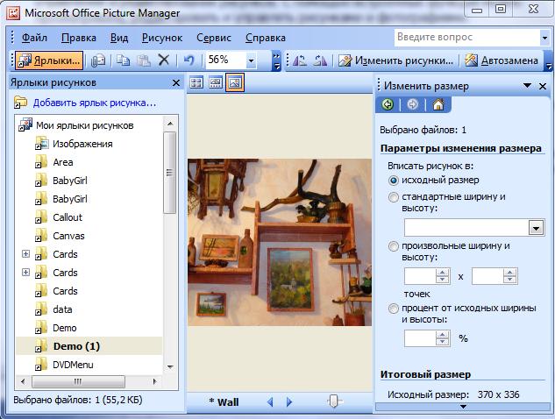Screen dimensions: 555x419
Task: Open the standard width and height dropdown
Action: [536, 228]
